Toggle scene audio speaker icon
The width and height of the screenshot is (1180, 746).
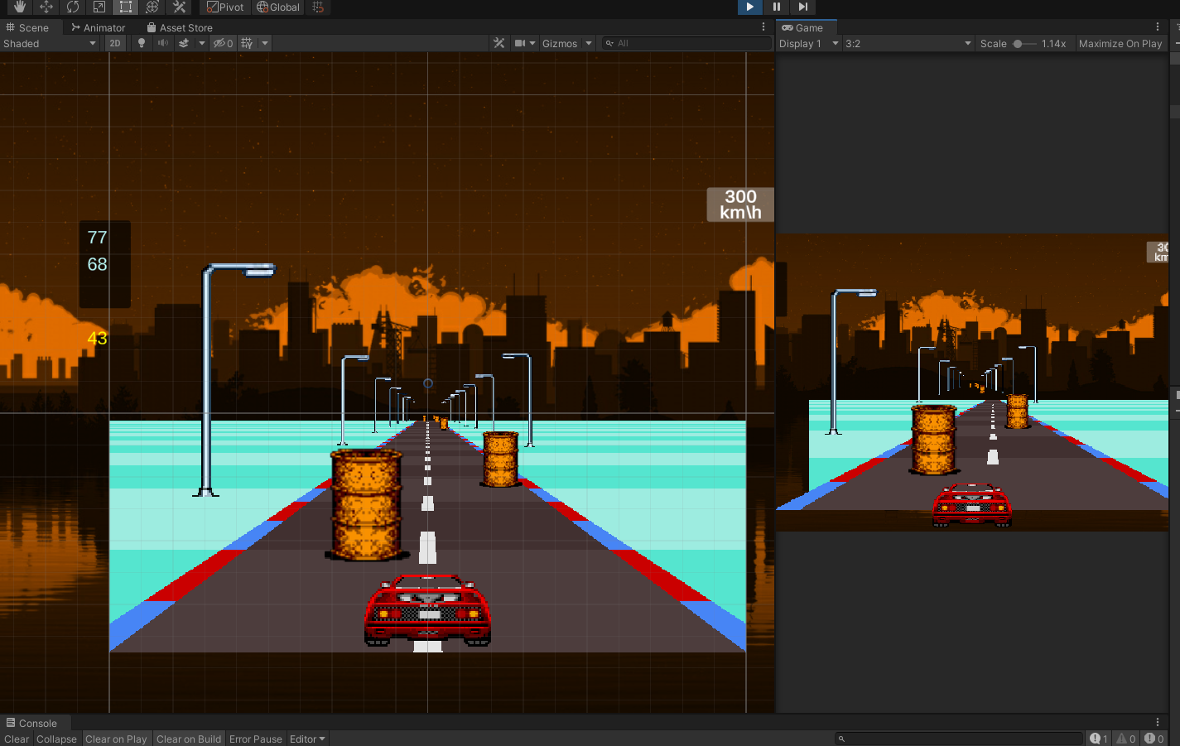pos(162,43)
